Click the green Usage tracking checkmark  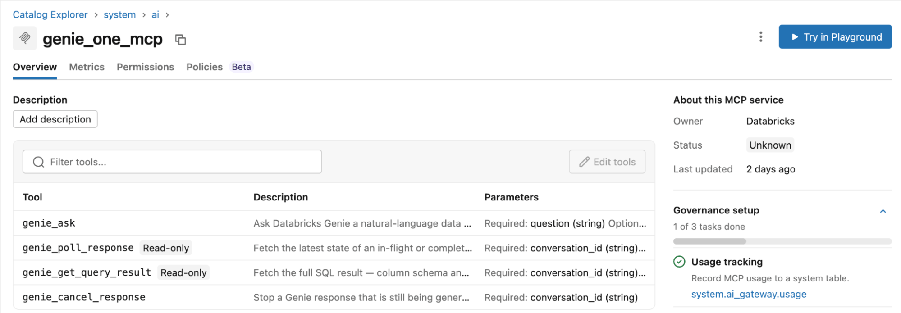[x=679, y=262]
